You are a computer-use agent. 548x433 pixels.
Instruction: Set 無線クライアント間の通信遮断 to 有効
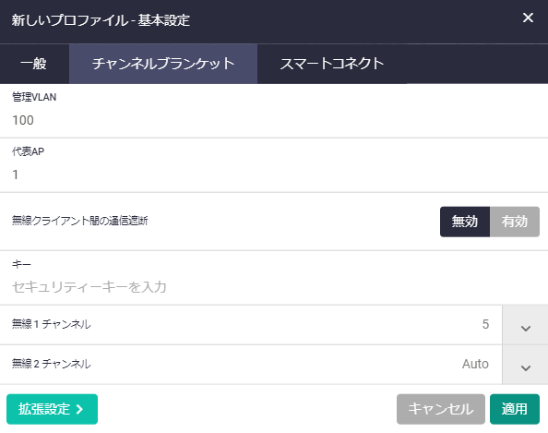(x=515, y=222)
